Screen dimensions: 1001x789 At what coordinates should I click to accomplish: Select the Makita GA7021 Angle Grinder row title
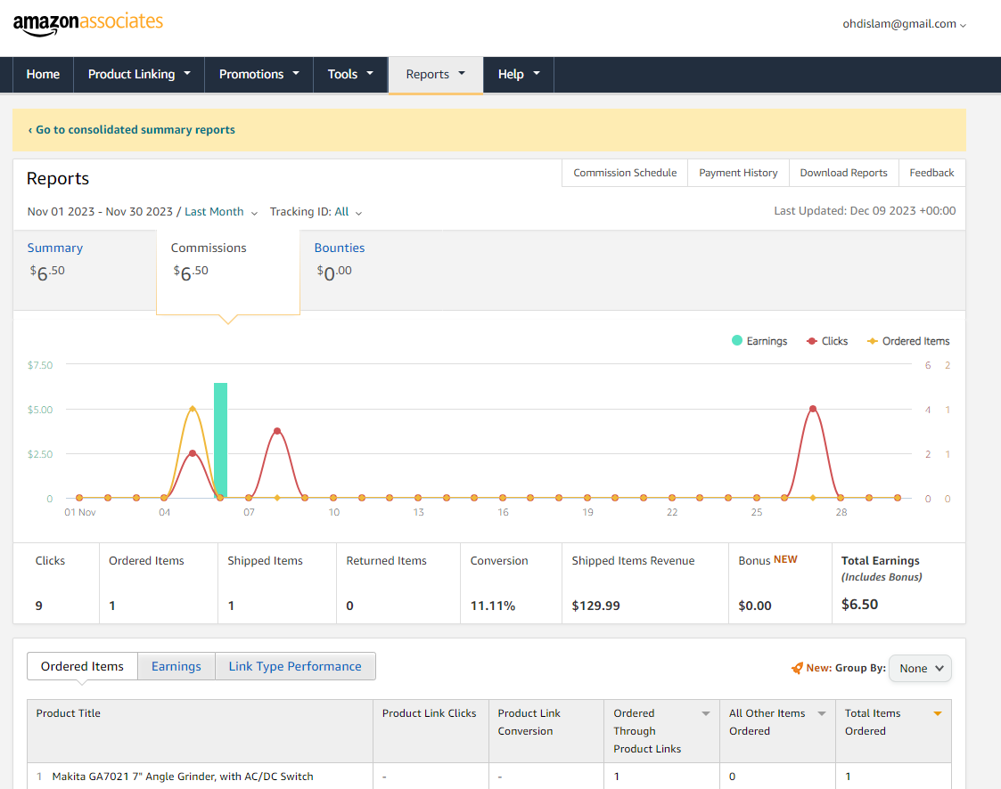pyautogui.click(x=183, y=777)
